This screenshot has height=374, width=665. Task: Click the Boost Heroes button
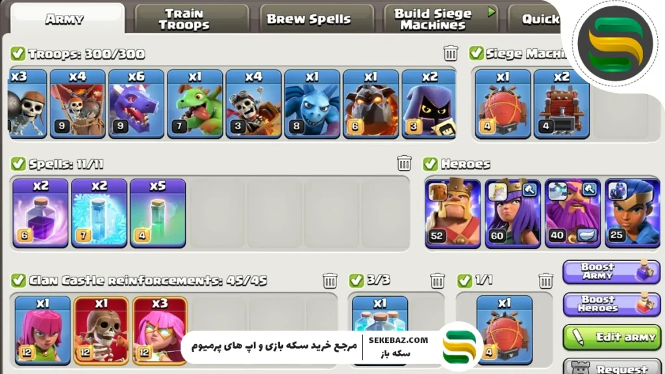[x=612, y=304]
